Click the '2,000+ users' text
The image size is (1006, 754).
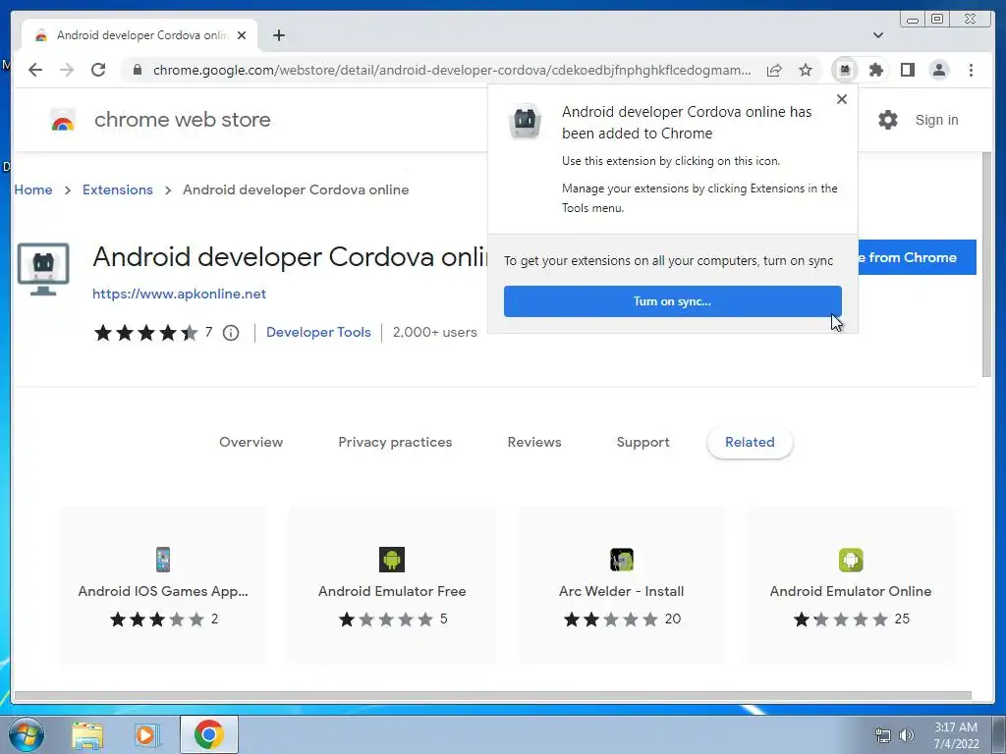[x=435, y=332]
